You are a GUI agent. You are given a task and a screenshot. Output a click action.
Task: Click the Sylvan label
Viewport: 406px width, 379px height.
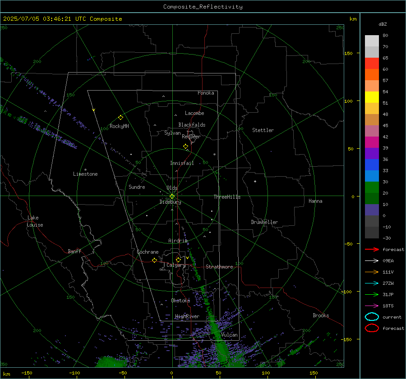172,133
